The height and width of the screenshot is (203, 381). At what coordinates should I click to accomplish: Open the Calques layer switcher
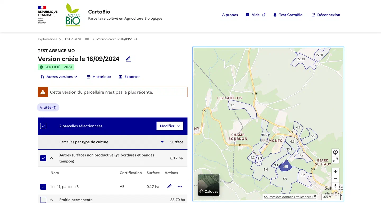pyautogui.click(x=209, y=185)
